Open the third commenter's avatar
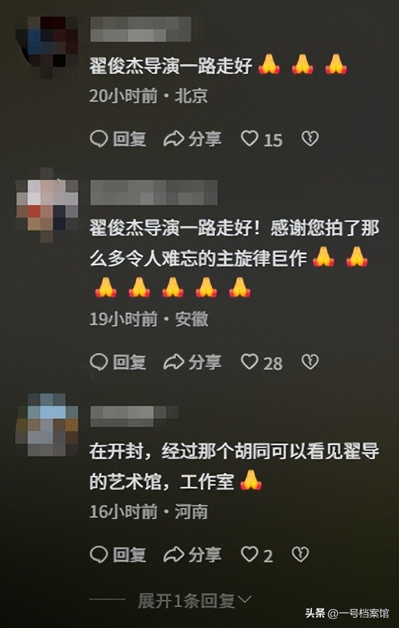The width and height of the screenshot is (399, 628). [x=47, y=424]
